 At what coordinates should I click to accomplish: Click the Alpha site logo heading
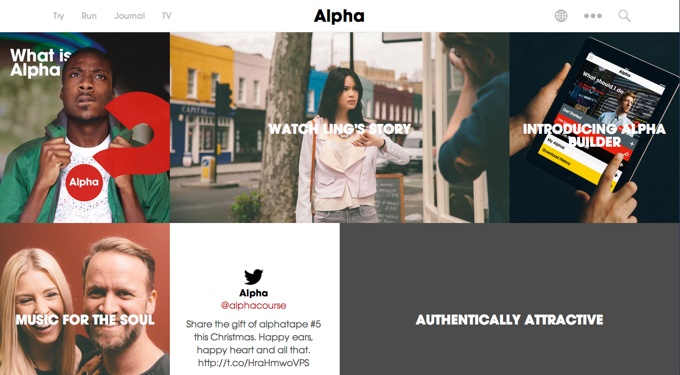(339, 16)
